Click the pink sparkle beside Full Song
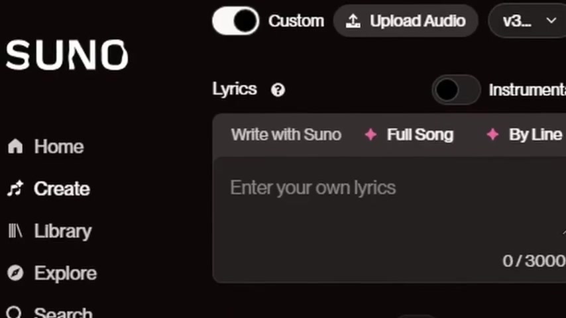Viewport: 566px width, 318px height. tap(370, 134)
